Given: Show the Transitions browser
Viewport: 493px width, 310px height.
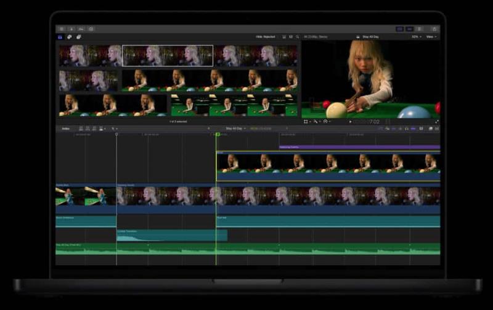Looking at the screenshot, I should (x=437, y=129).
